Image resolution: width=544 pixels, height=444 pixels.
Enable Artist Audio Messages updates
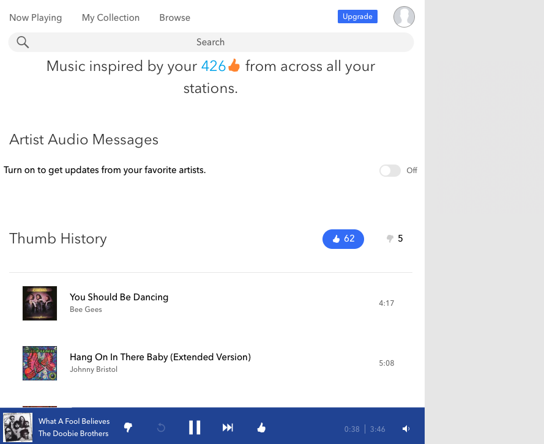[390, 171]
